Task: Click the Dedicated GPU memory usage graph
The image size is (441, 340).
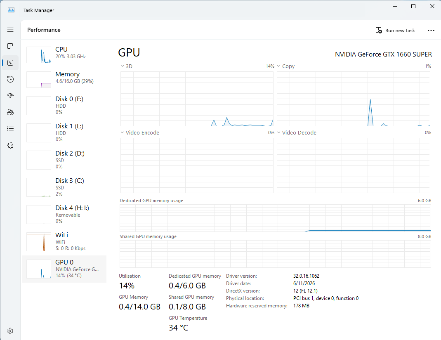Action: tap(275, 218)
